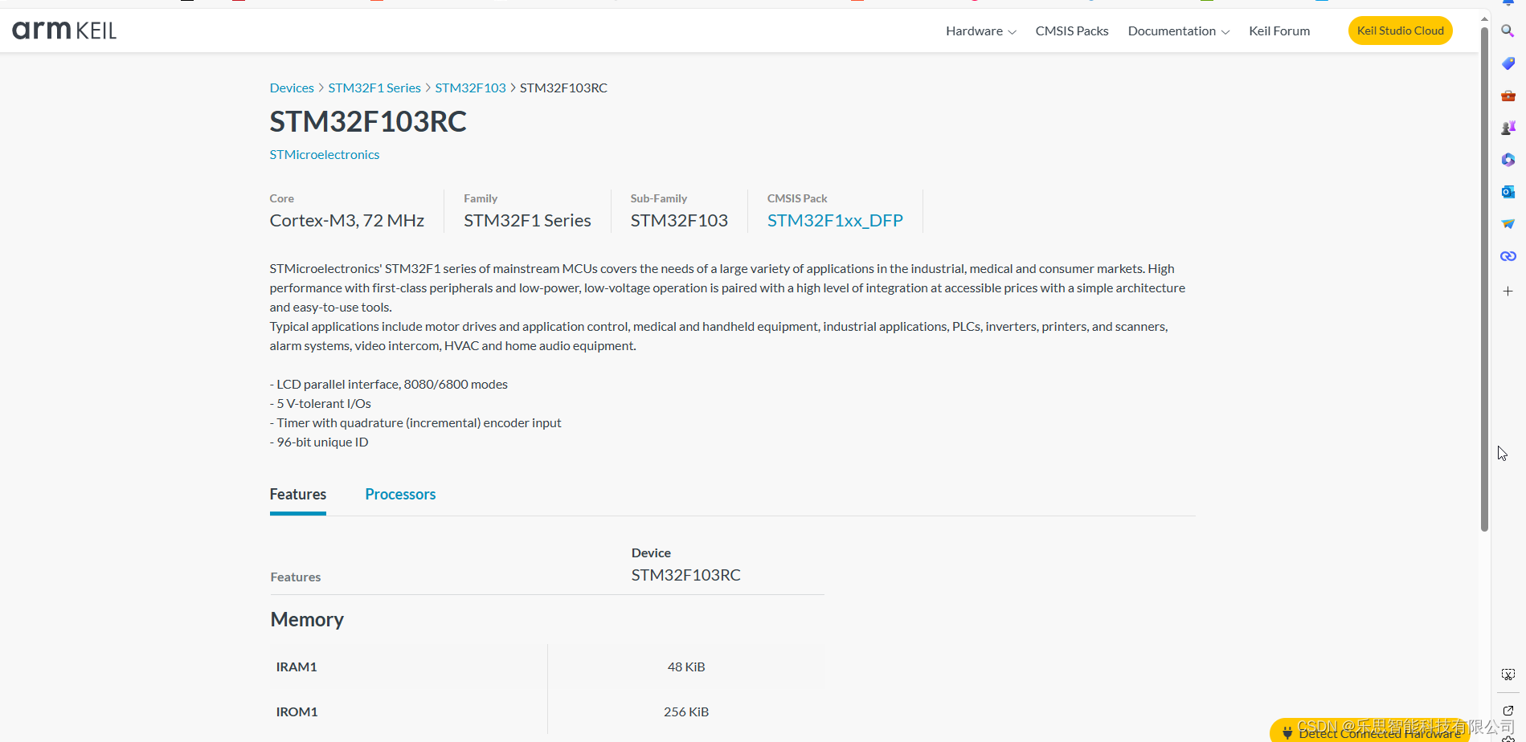The image size is (1526, 742).
Task: Click the STM32F103RC device column header
Action: tap(685, 576)
